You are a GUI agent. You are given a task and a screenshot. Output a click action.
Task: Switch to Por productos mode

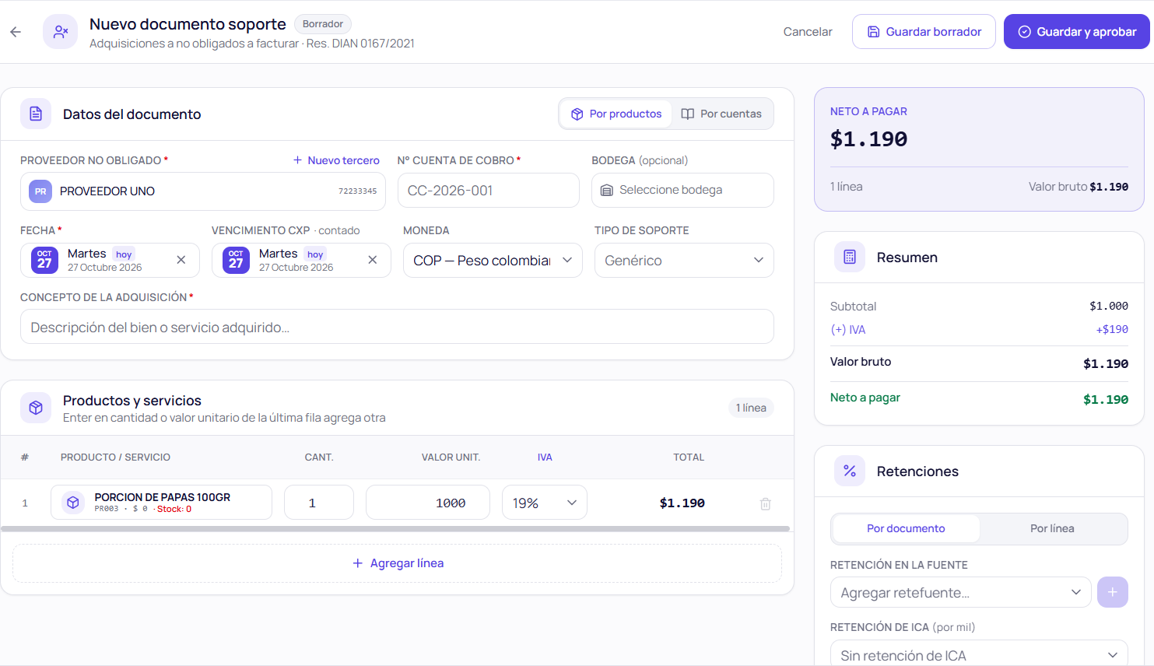click(616, 114)
